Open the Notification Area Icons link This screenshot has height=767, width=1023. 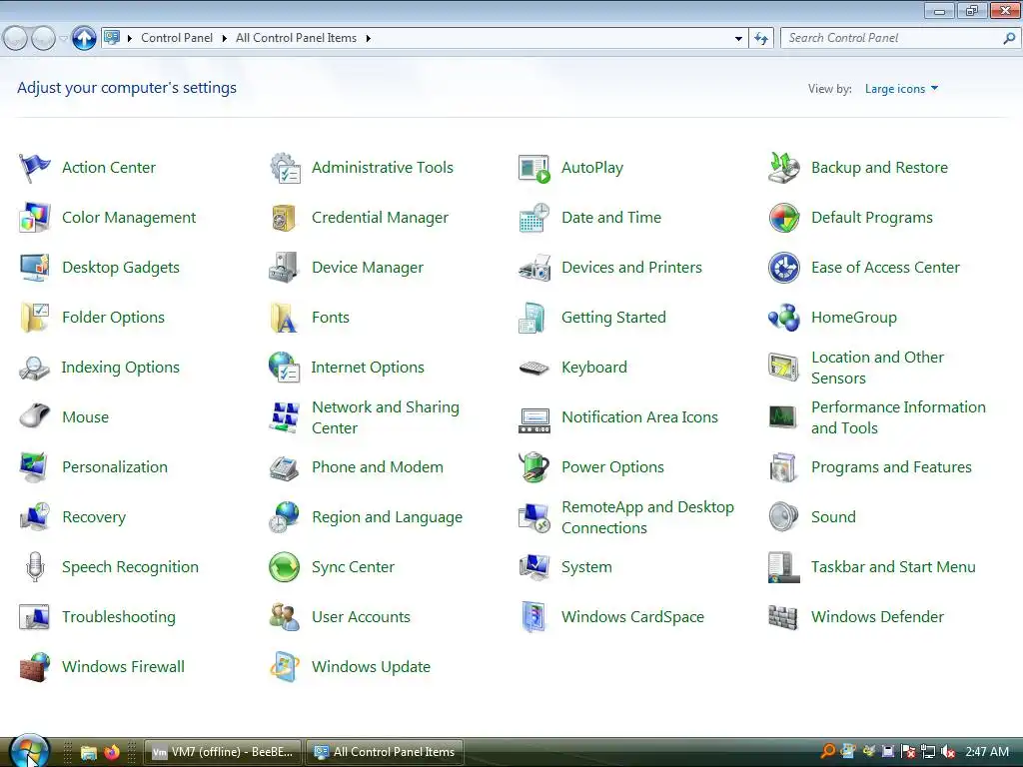click(x=639, y=416)
